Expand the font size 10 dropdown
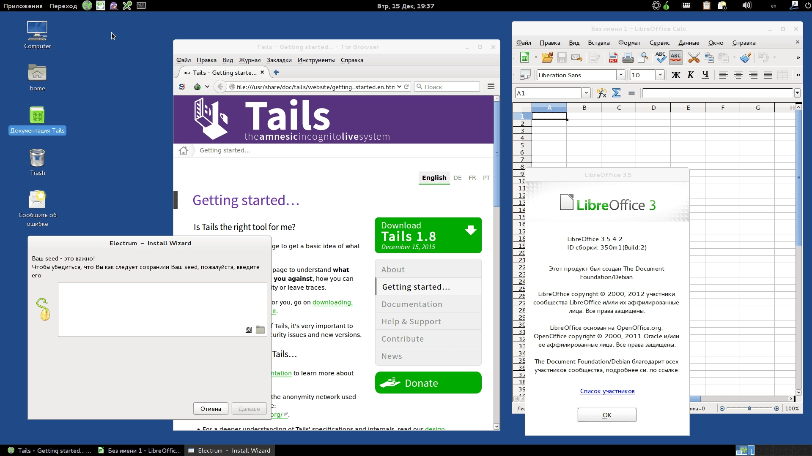Viewport: 812px width, 456px height. pos(660,75)
